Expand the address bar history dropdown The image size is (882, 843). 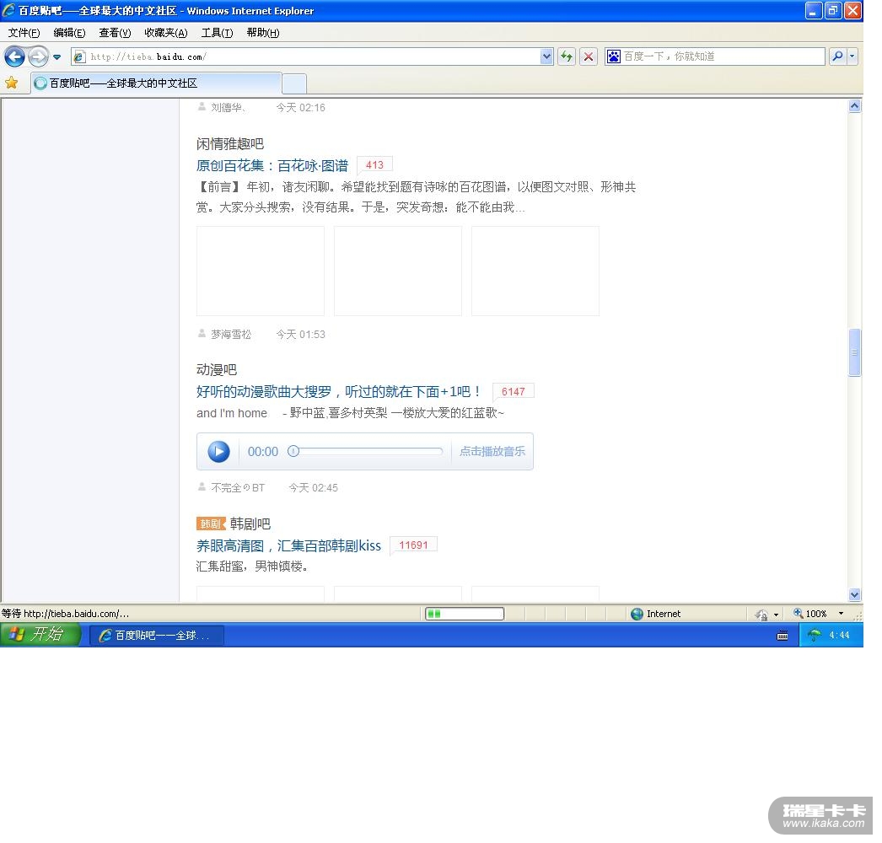click(x=546, y=56)
